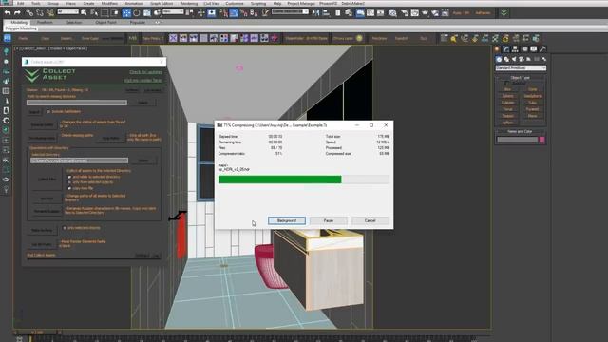The image size is (608, 342).
Task: Choose the Select Object tool
Action: click(84, 12)
